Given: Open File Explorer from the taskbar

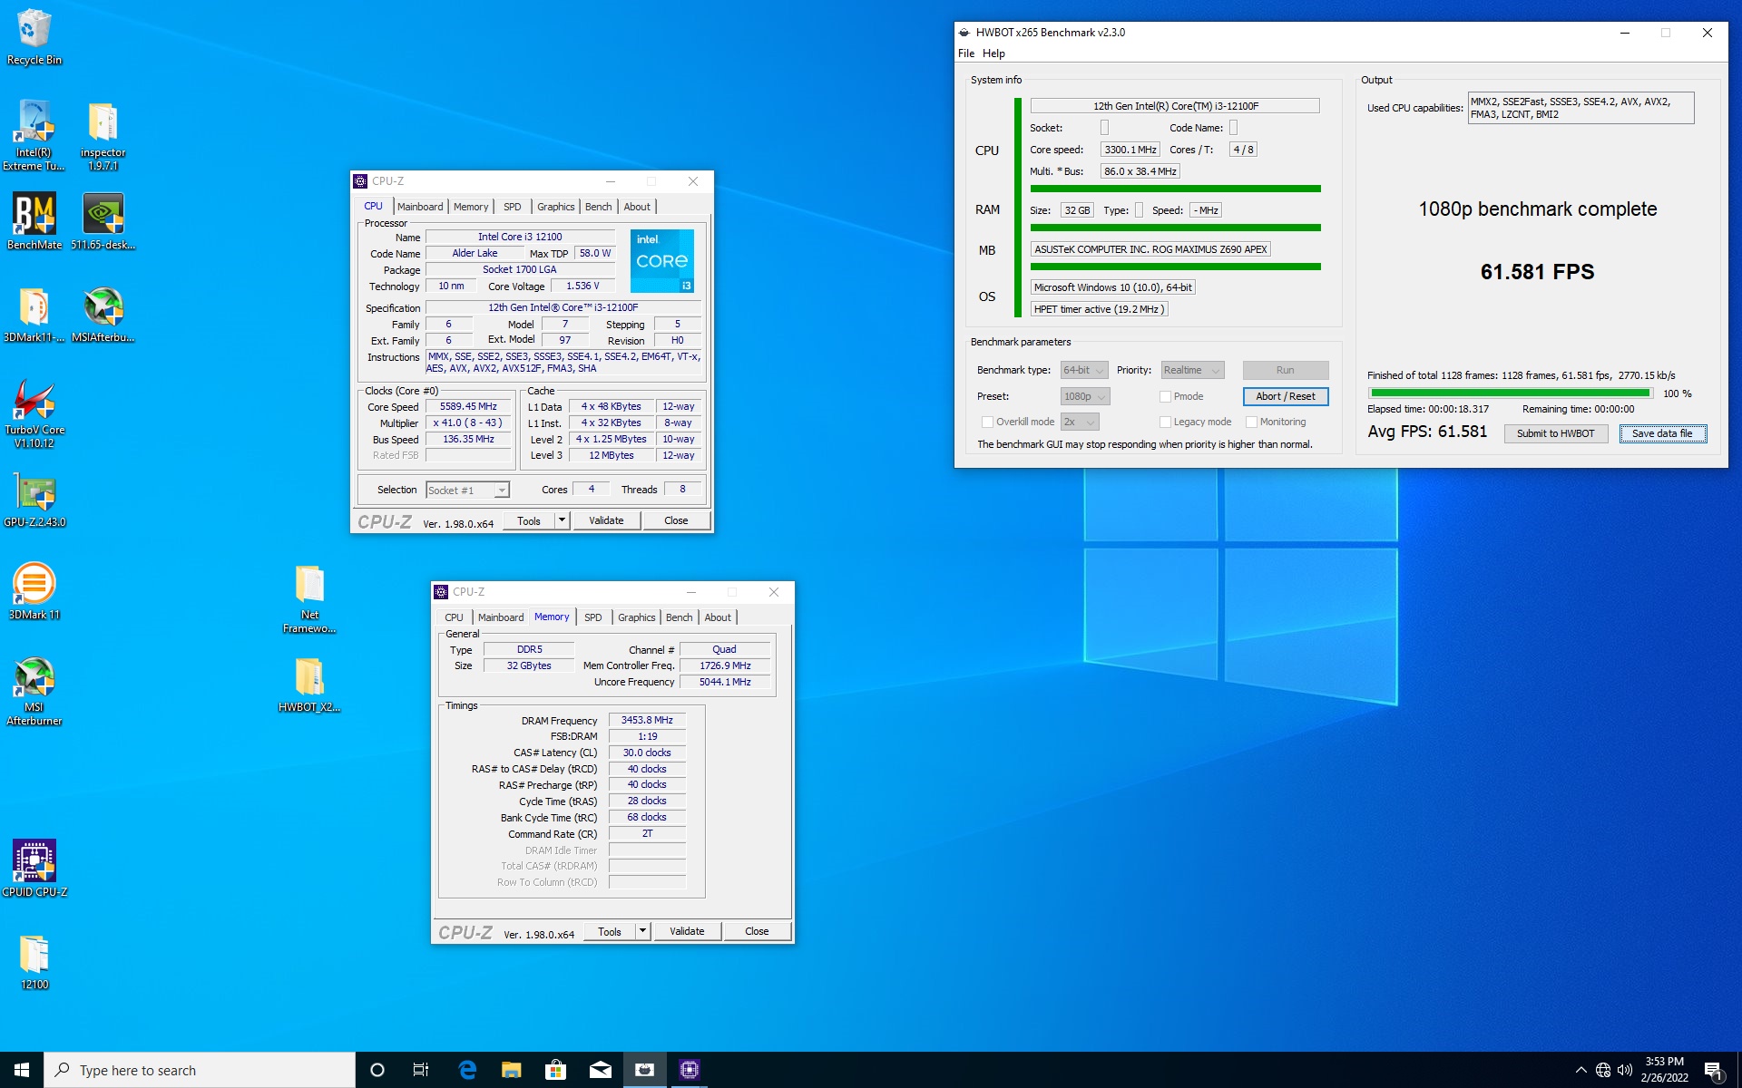Looking at the screenshot, I should click(512, 1070).
